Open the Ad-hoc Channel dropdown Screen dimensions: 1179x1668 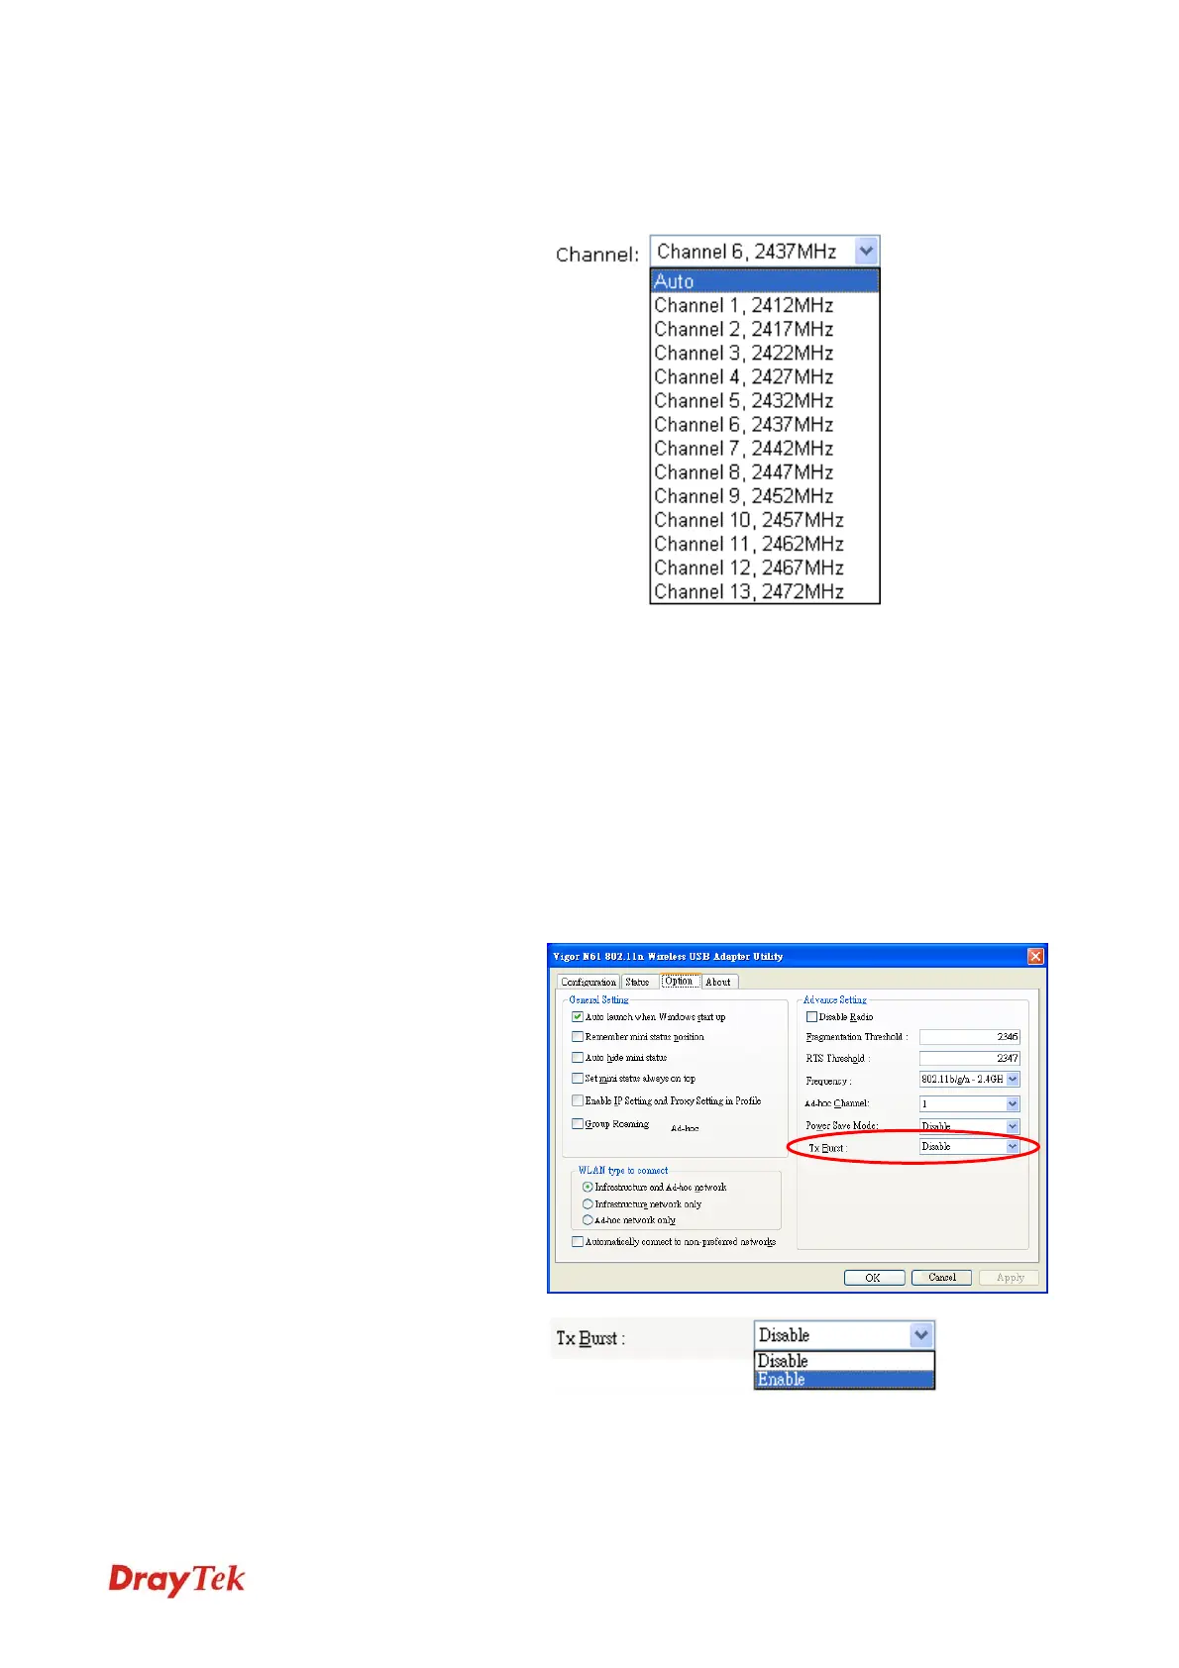(x=969, y=1102)
